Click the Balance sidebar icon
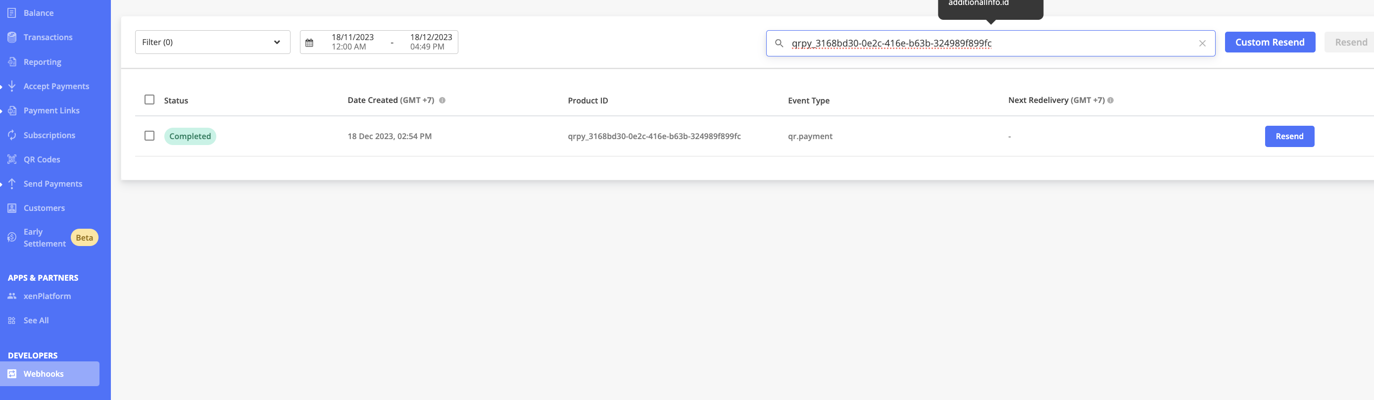The height and width of the screenshot is (400, 1374). click(12, 13)
